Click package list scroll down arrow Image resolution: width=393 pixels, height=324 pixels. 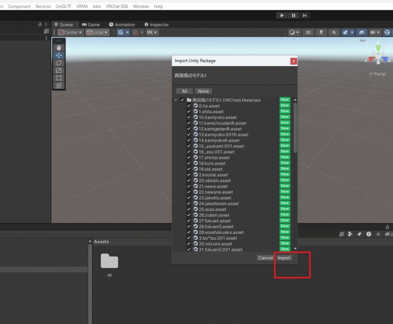(295, 248)
